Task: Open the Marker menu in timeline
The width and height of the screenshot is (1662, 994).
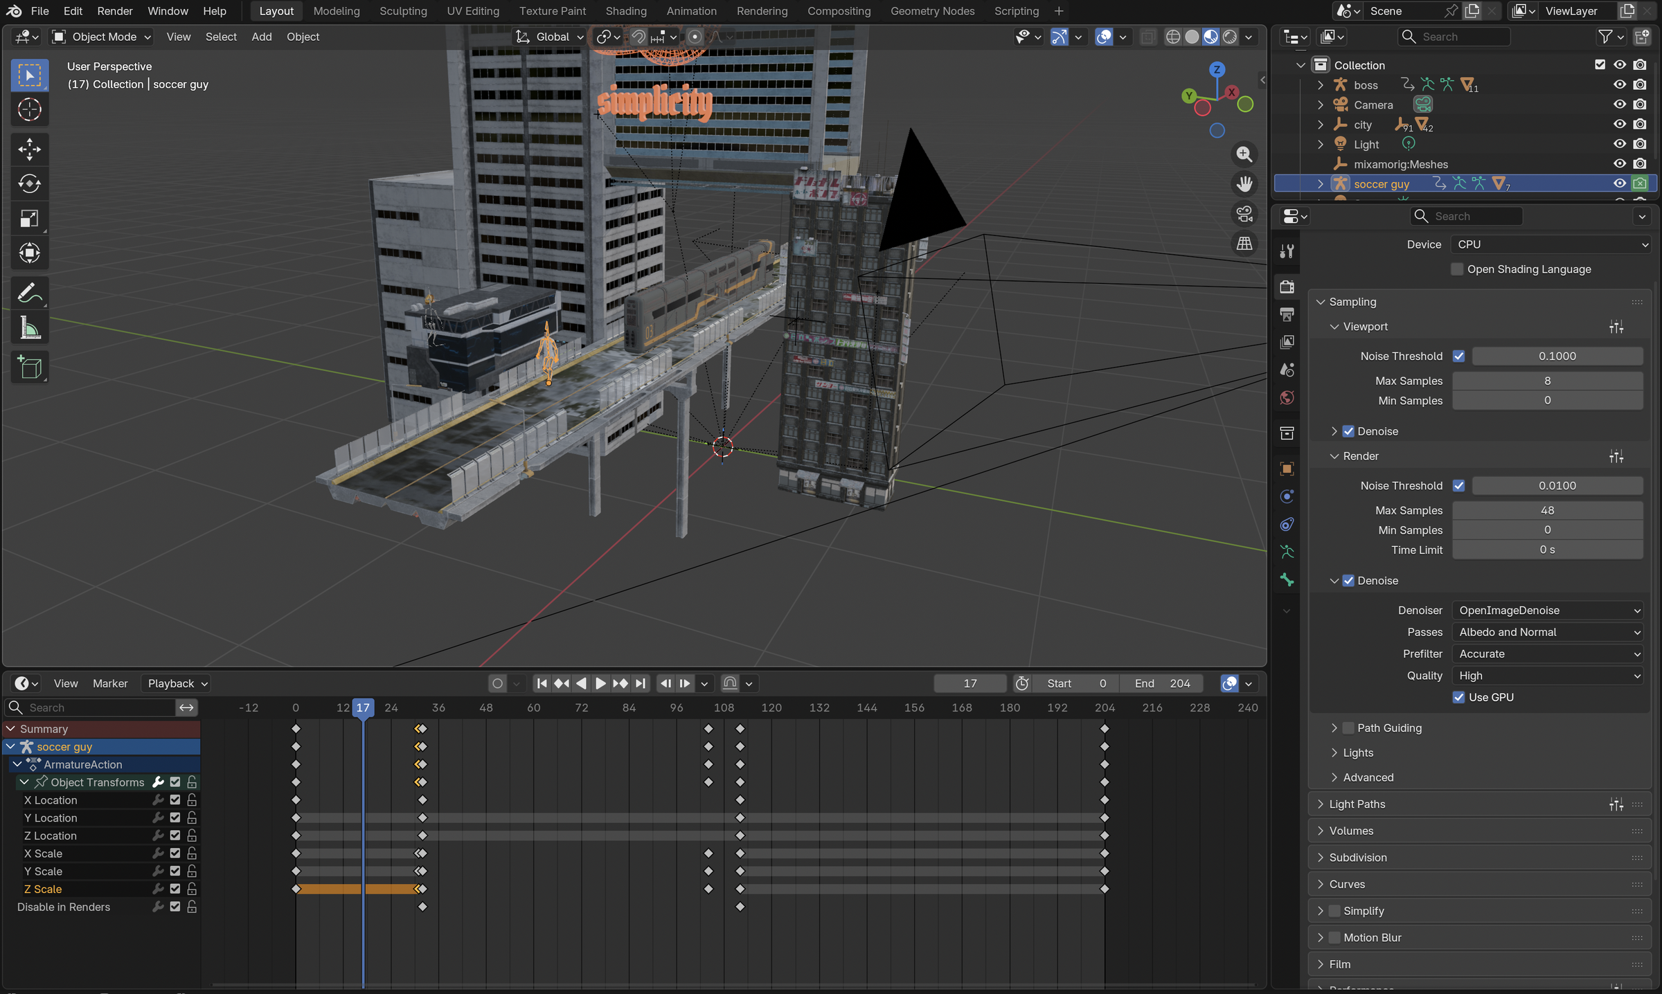Action: coord(110,683)
